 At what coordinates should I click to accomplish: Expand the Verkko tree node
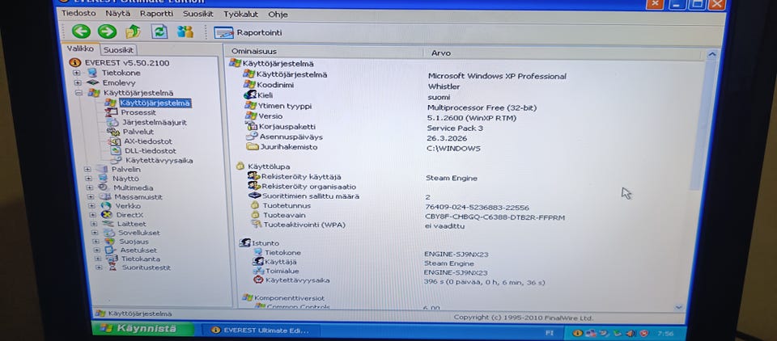[91, 206]
